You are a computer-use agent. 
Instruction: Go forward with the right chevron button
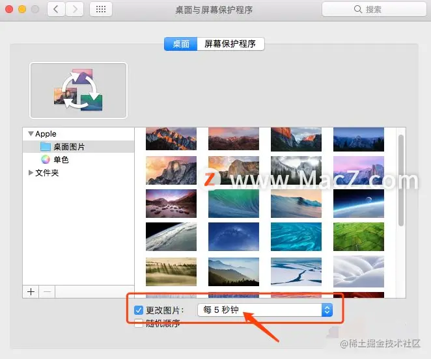pos(74,9)
